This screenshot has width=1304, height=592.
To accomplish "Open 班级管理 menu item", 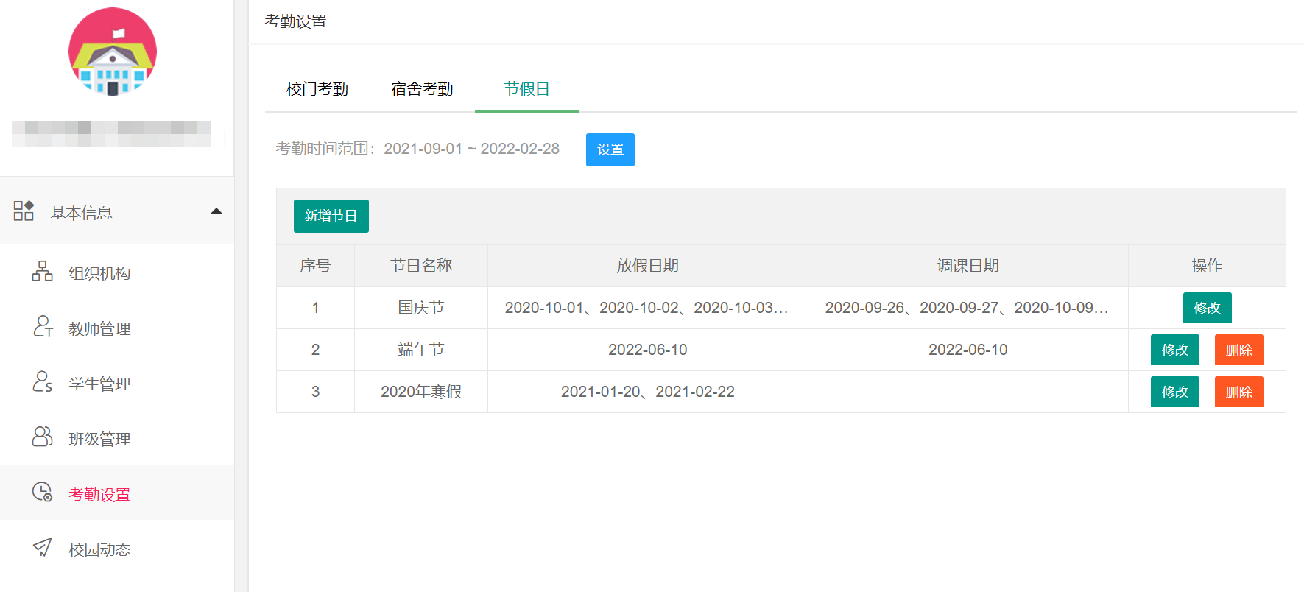I will 99,440.
